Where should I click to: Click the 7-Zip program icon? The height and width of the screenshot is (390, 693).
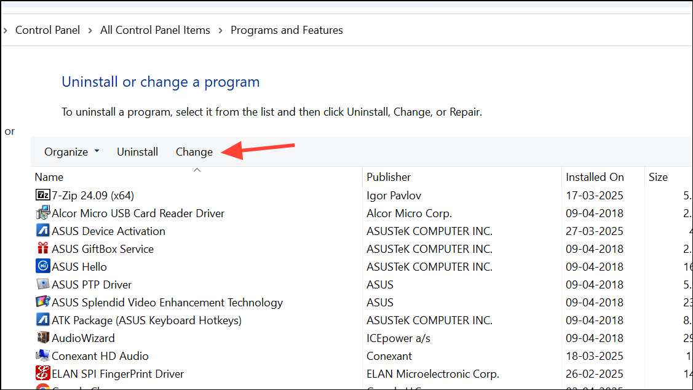(43, 195)
